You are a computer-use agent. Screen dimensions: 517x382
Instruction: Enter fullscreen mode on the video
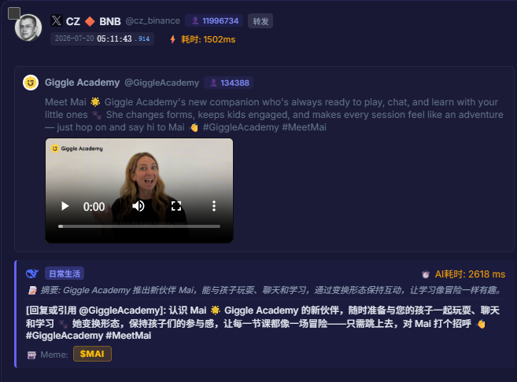176,206
